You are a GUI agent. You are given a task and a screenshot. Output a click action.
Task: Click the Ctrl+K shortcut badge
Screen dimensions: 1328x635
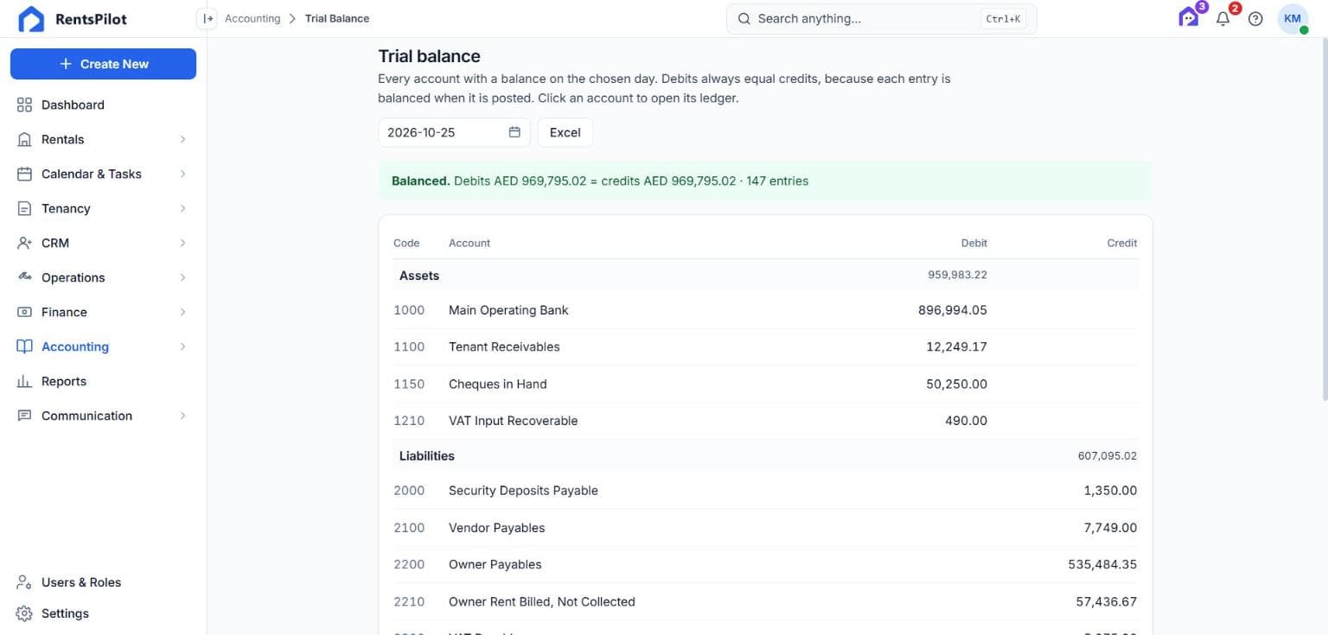point(1003,18)
